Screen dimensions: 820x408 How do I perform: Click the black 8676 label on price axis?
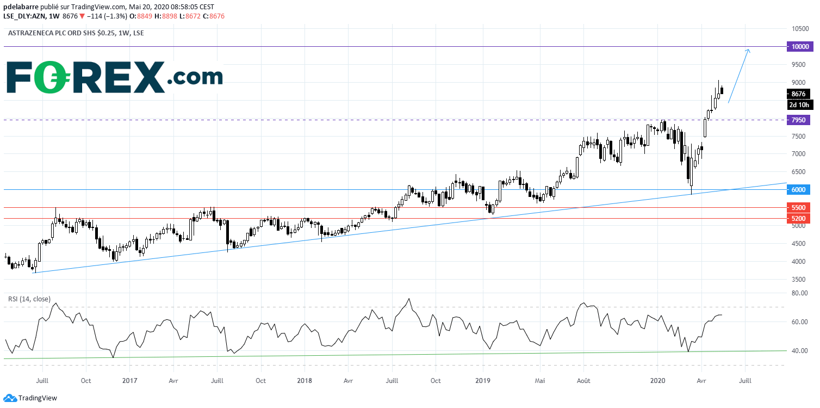coord(799,94)
